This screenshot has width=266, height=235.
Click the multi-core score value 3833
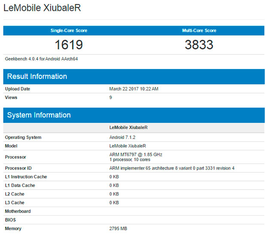(199, 45)
